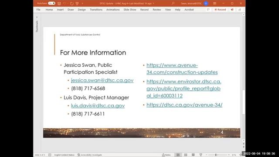Open jessica.swan@dtsc.ca.gov email link
This screenshot has height=157, width=279.
click(x=102, y=80)
